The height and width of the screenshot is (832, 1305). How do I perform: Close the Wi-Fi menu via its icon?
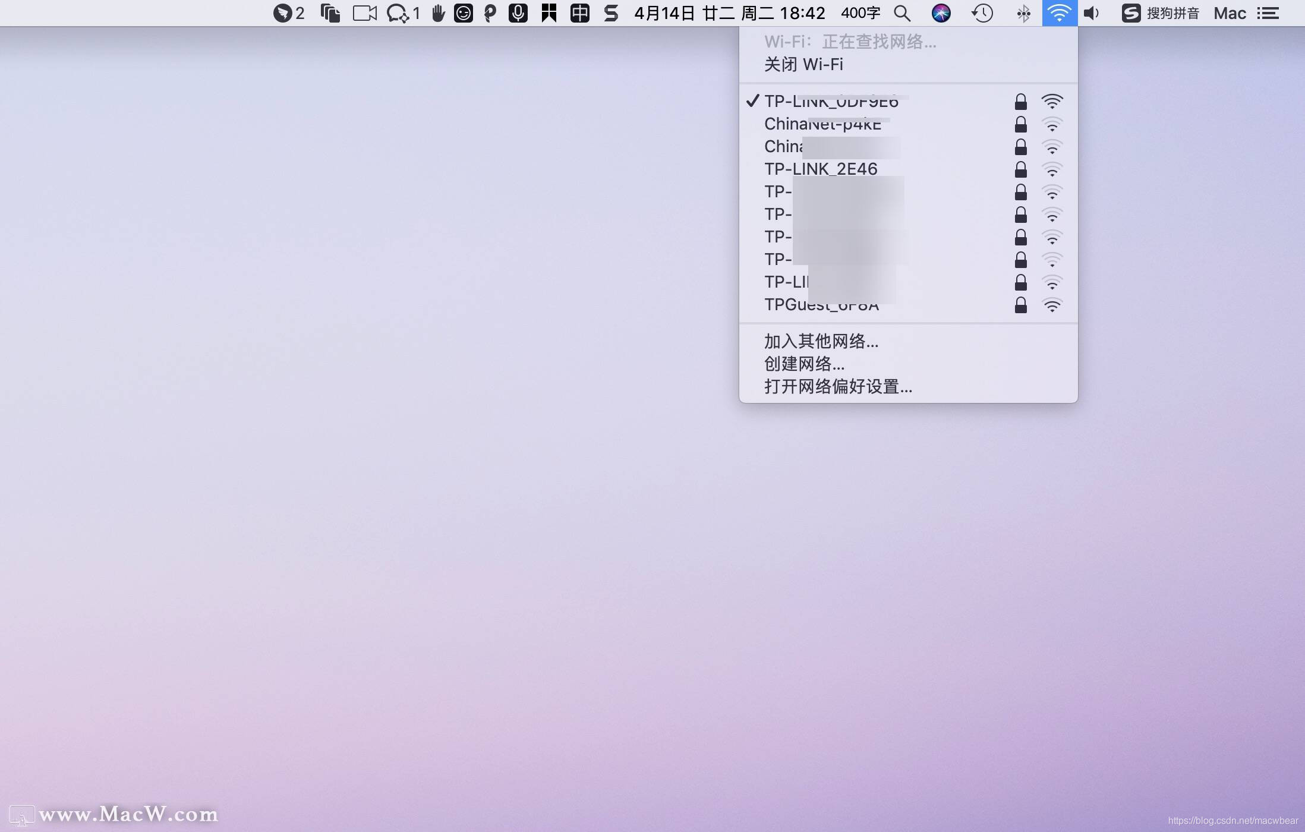(1060, 13)
